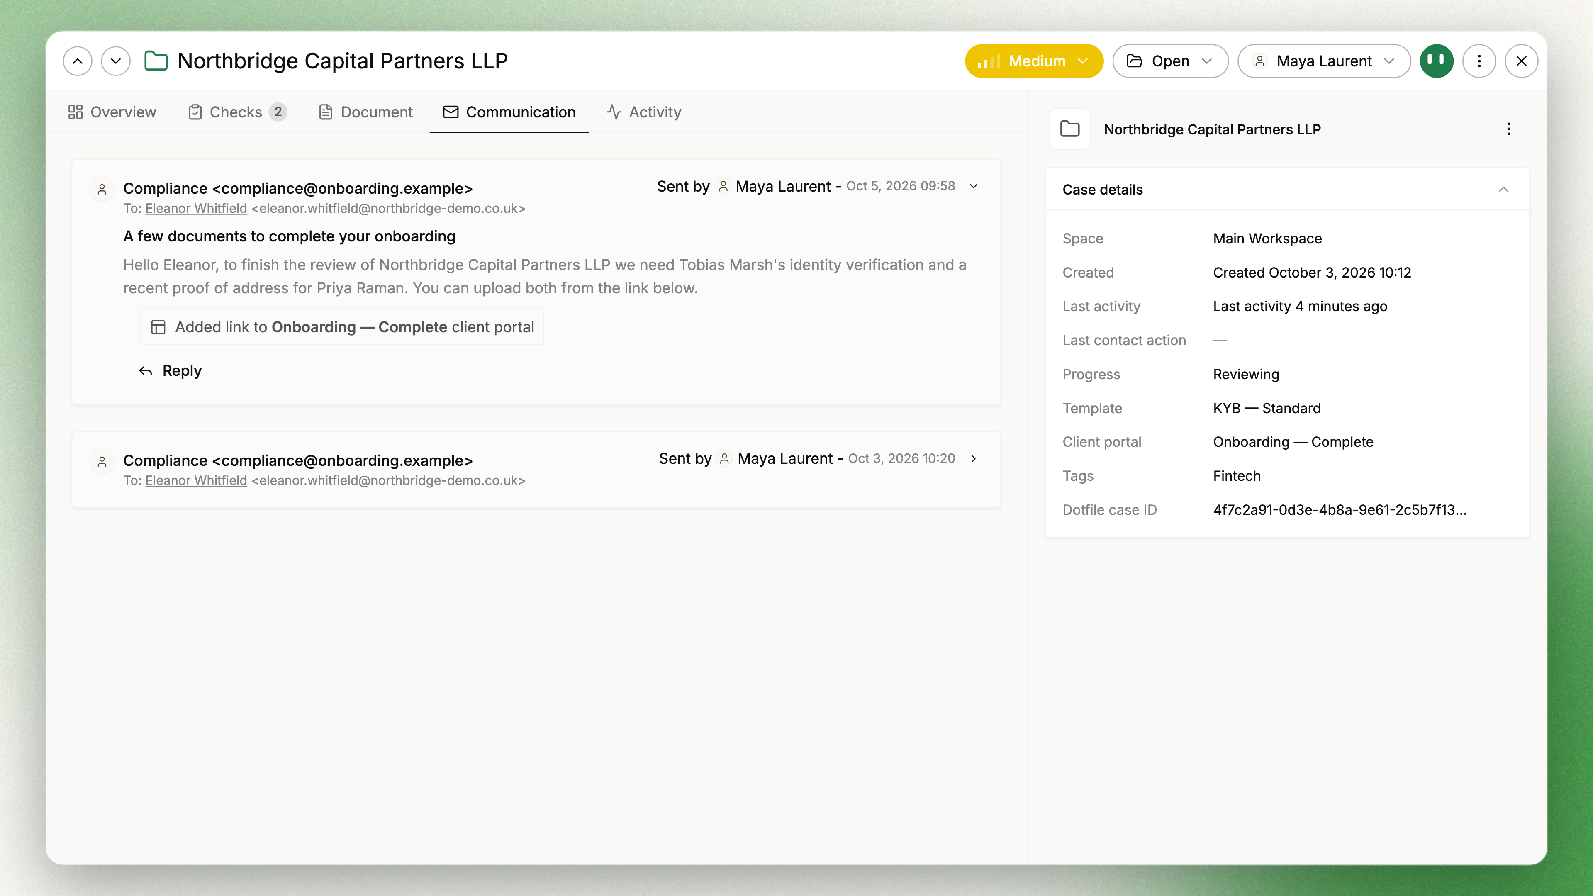Viewport: 1593px width, 896px height.
Task: Click the 'KYB — Standard' template value
Action: [x=1267, y=408]
